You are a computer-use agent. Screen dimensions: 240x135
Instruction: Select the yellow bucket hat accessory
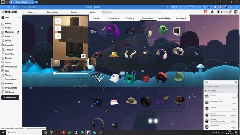click(114, 54)
